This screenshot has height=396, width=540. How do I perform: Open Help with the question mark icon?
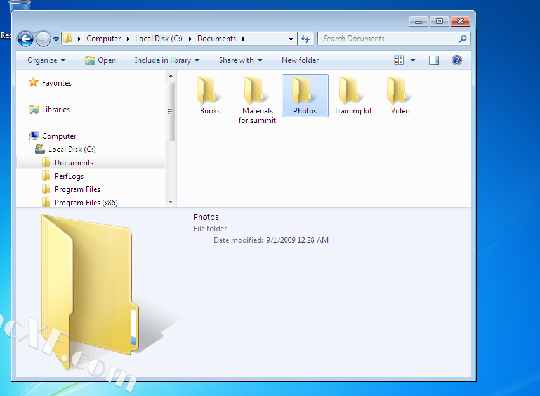pyautogui.click(x=457, y=60)
